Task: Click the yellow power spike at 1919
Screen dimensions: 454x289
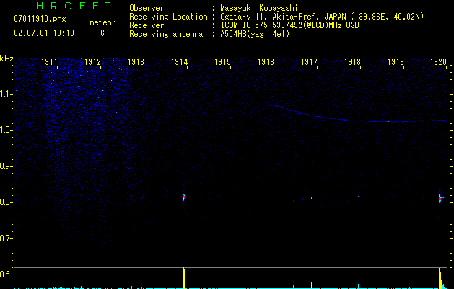Action: click(x=403, y=284)
